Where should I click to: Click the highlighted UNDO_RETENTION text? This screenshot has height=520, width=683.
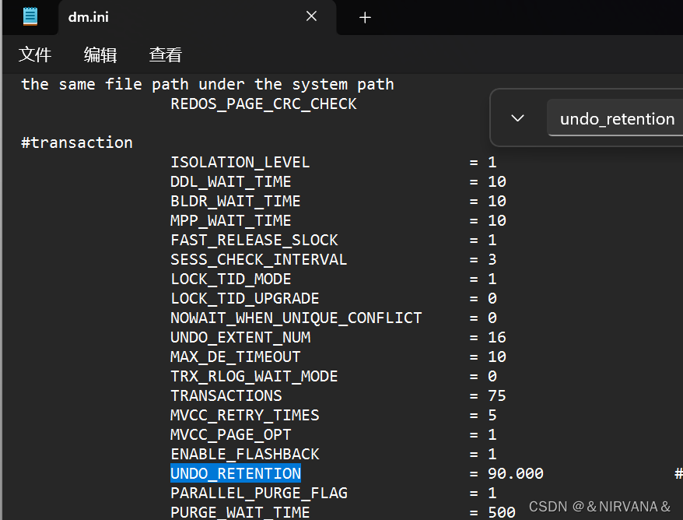pyautogui.click(x=236, y=473)
